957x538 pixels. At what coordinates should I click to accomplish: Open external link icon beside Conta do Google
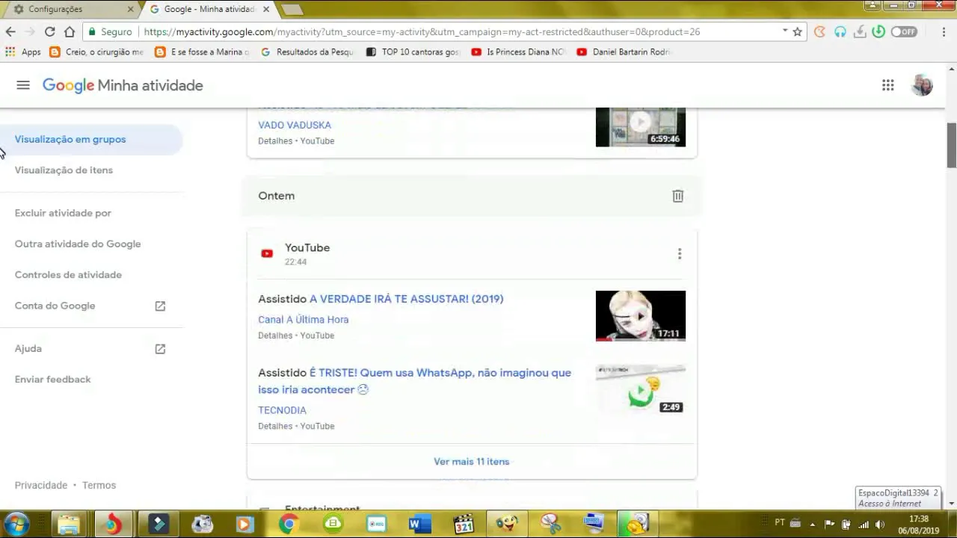point(160,306)
